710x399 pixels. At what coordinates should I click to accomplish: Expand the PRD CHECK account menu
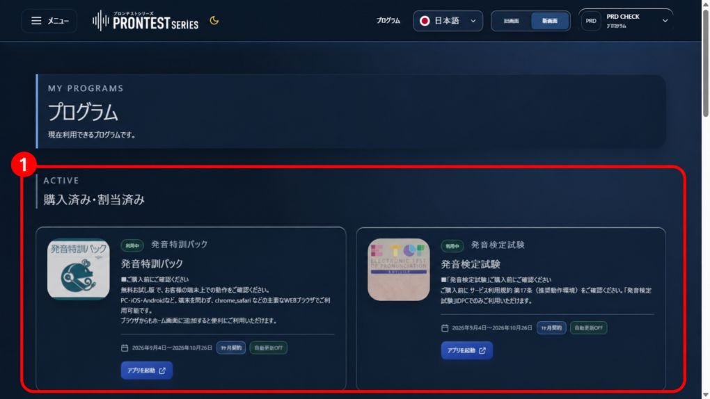coord(626,21)
